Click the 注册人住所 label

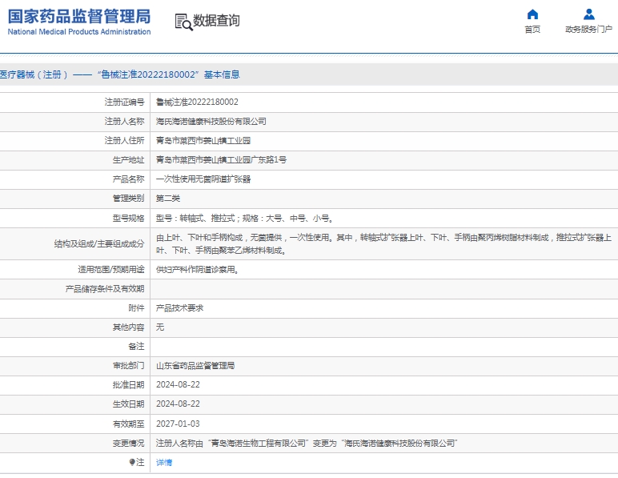coord(125,141)
